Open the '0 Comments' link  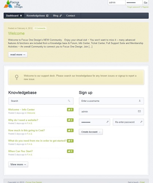(40, 28)
